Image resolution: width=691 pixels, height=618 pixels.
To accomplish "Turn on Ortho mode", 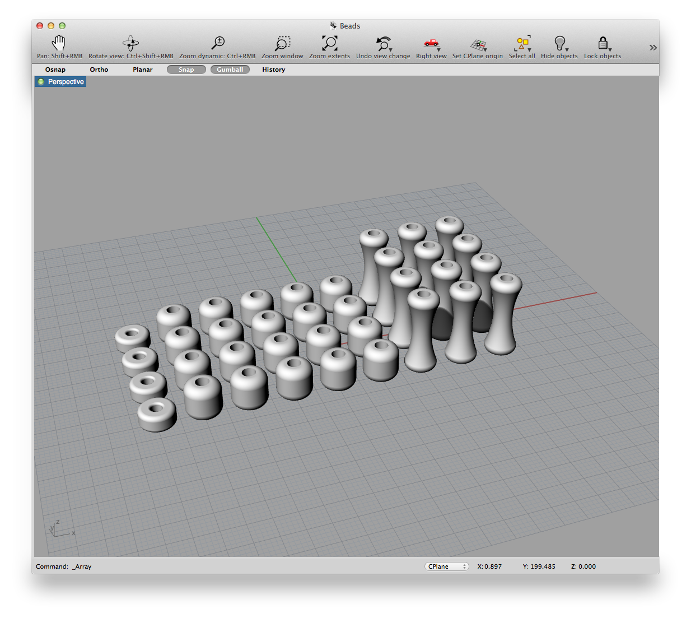I will 99,69.
